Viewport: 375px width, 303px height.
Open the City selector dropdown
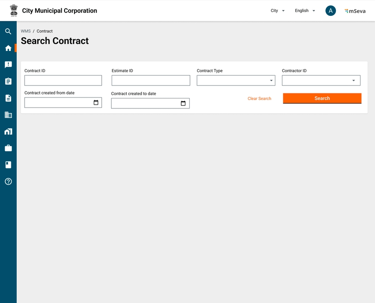click(x=277, y=11)
